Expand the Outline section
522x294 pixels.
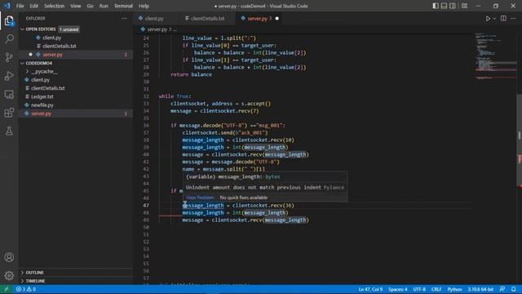coord(34,273)
